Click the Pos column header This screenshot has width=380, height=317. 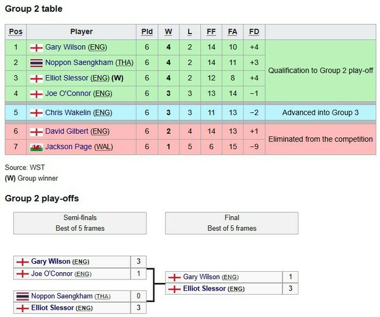click(x=16, y=32)
